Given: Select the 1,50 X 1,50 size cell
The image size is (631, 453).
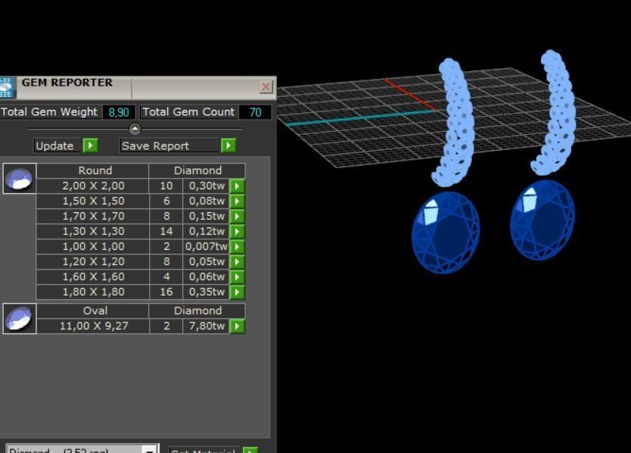Looking at the screenshot, I should 93,201.
